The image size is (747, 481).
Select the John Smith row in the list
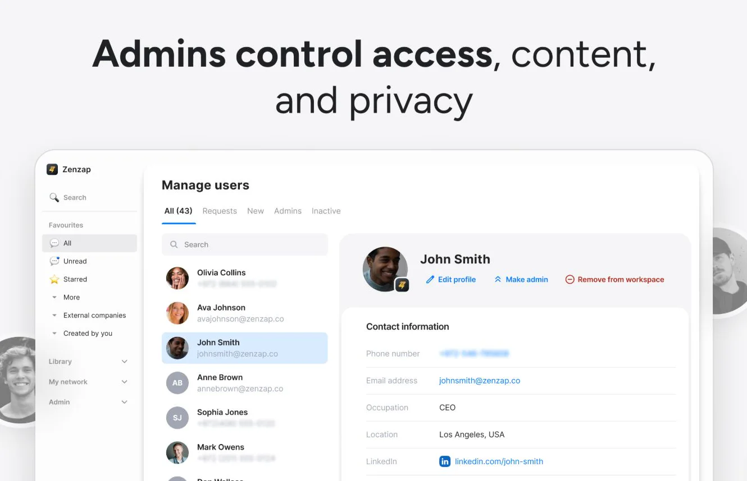coord(244,348)
